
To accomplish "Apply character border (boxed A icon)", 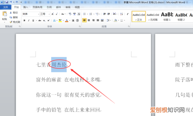I will click(79, 14).
